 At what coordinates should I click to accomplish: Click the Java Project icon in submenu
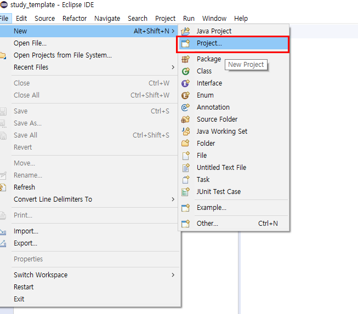[185, 31]
